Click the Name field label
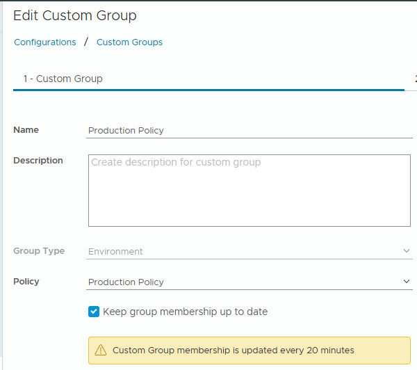The image size is (417, 370). pyautogui.click(x=26, y=130)
